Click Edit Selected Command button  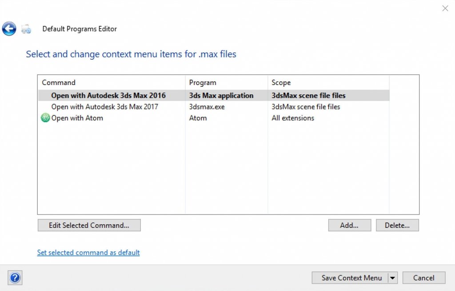click(89, 225)
